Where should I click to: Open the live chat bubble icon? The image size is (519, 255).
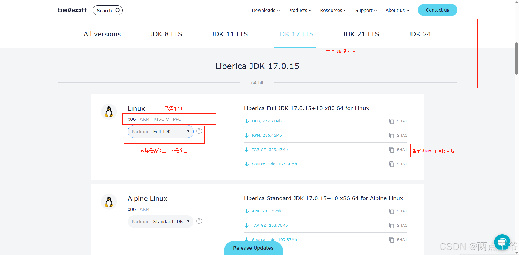tap(502, 242)
